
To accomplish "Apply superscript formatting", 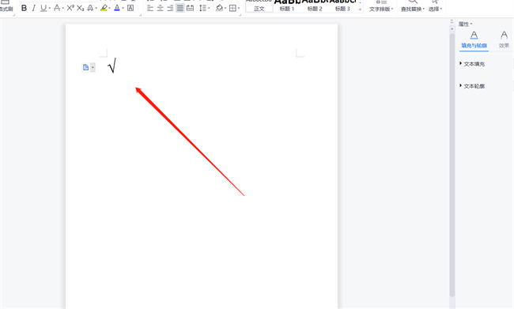I will [70, 8].
